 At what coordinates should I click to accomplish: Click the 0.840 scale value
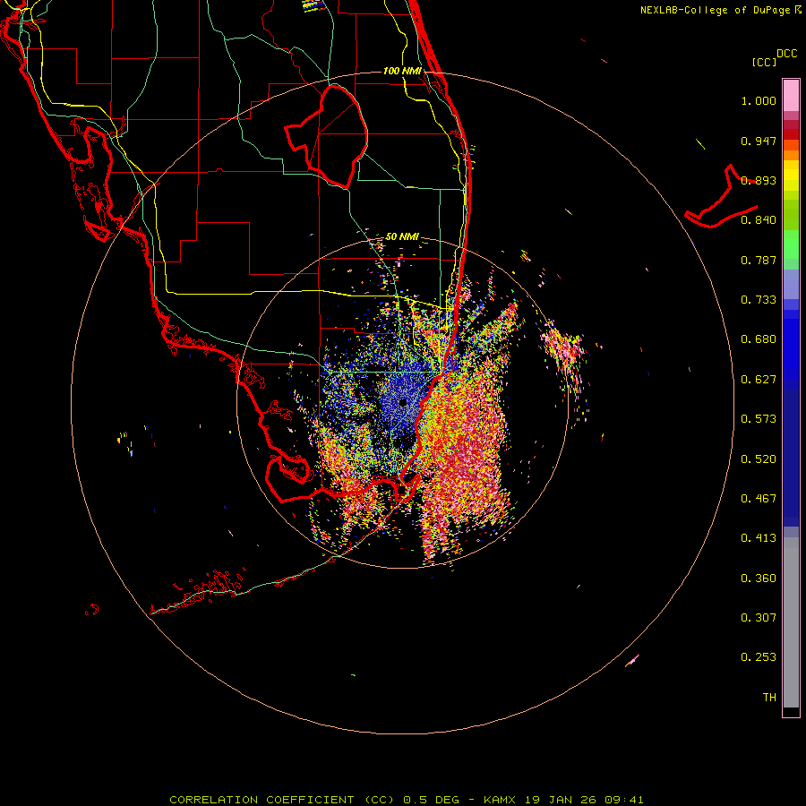point(759,220)
